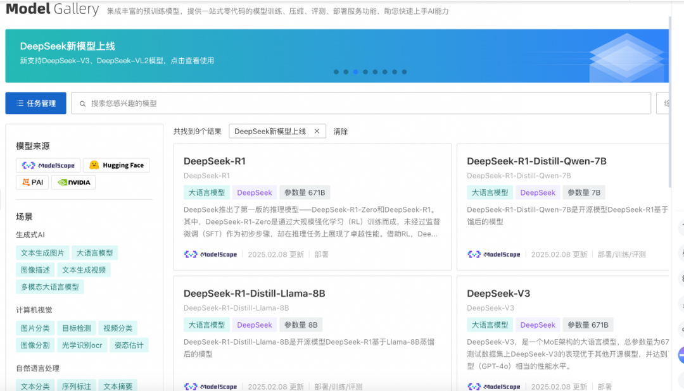Click 参数量 671B badge on DeepSeek-R1 card
The height and width of the screenshot is (391, 684).
point(305,193)
